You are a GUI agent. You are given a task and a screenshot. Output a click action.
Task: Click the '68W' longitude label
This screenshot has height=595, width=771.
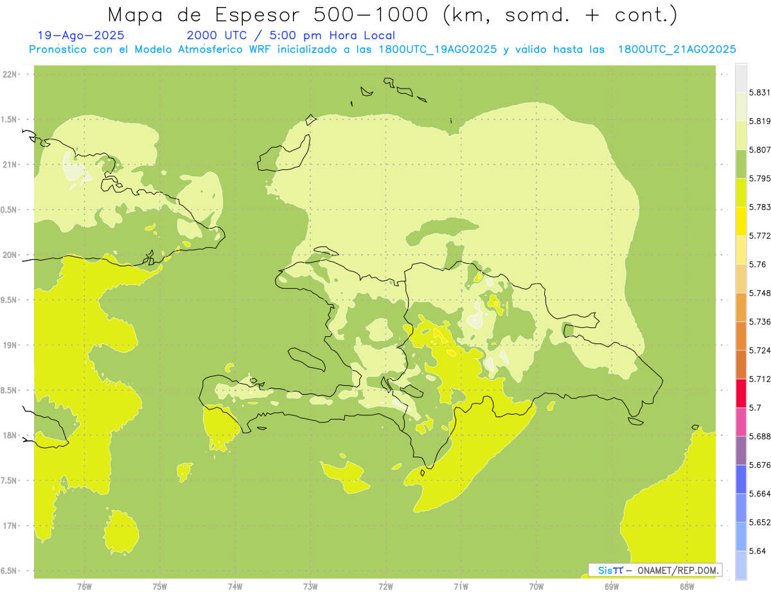pyautogui.click(x=687, y=586)
